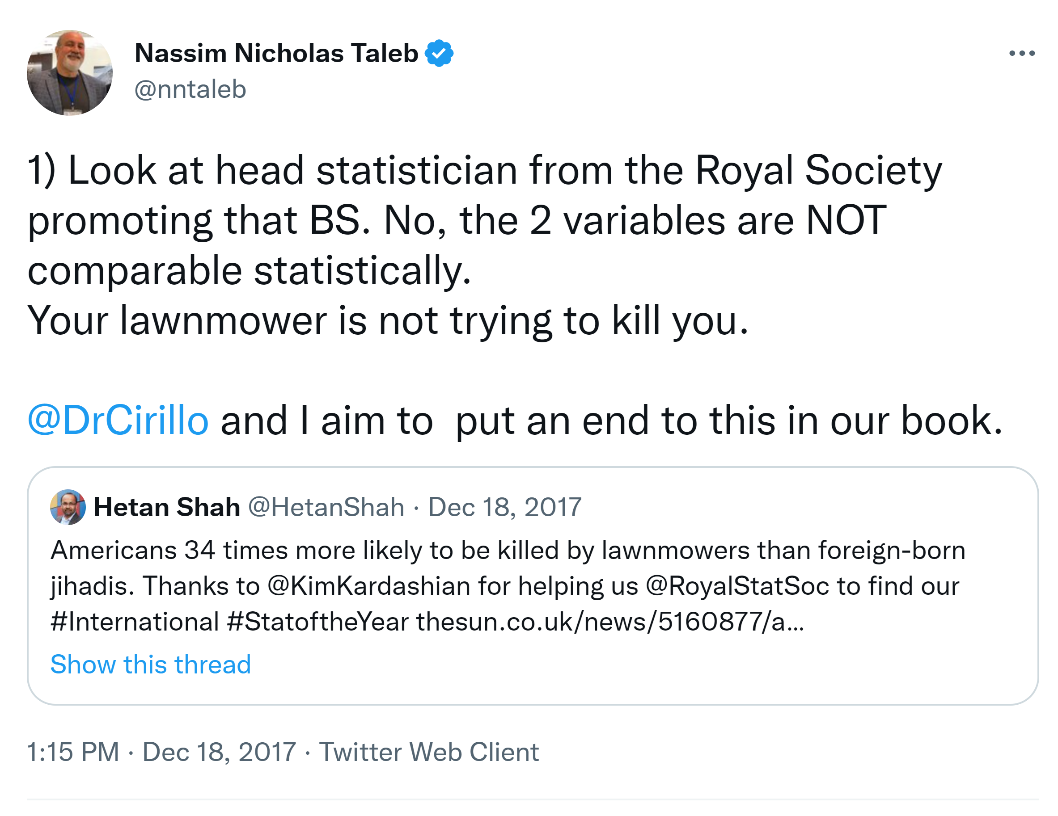Screen dimensions: 1058x816
Task: Click Hetan Shah's small avatar
Action: [x=68, y=507]
